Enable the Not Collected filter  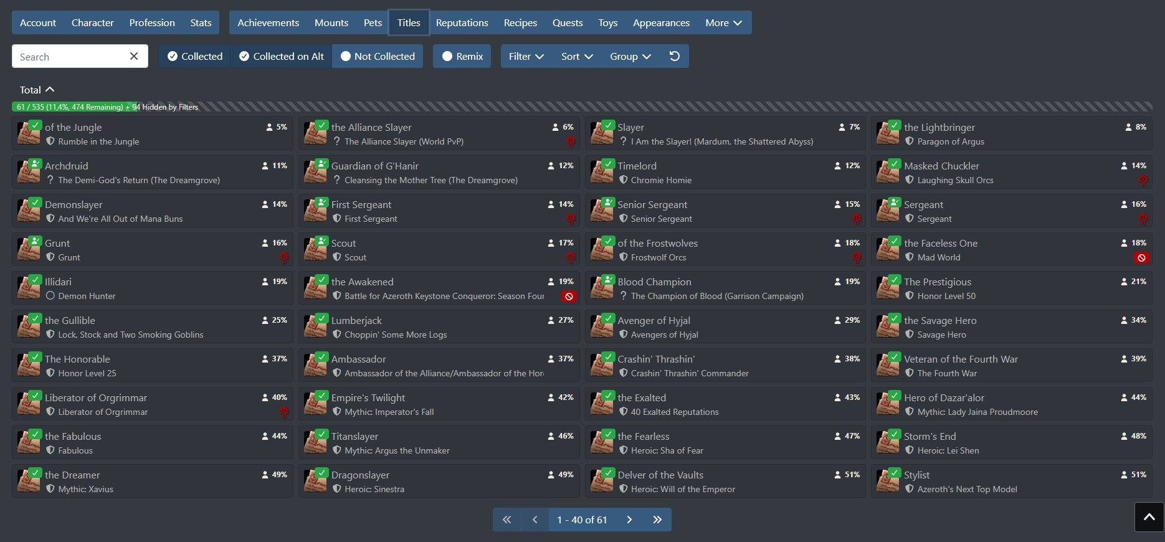pyautogui.click(x=378, y=56)
